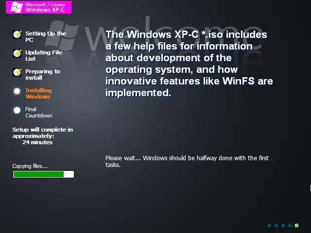Select the Installing Windows step indicator circle
This screenshot has width=311, height=233.
pyautogui.click(x=17, y=91)
